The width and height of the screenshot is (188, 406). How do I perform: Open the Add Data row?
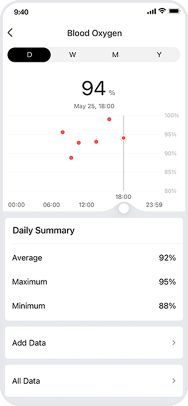[94, 343]
